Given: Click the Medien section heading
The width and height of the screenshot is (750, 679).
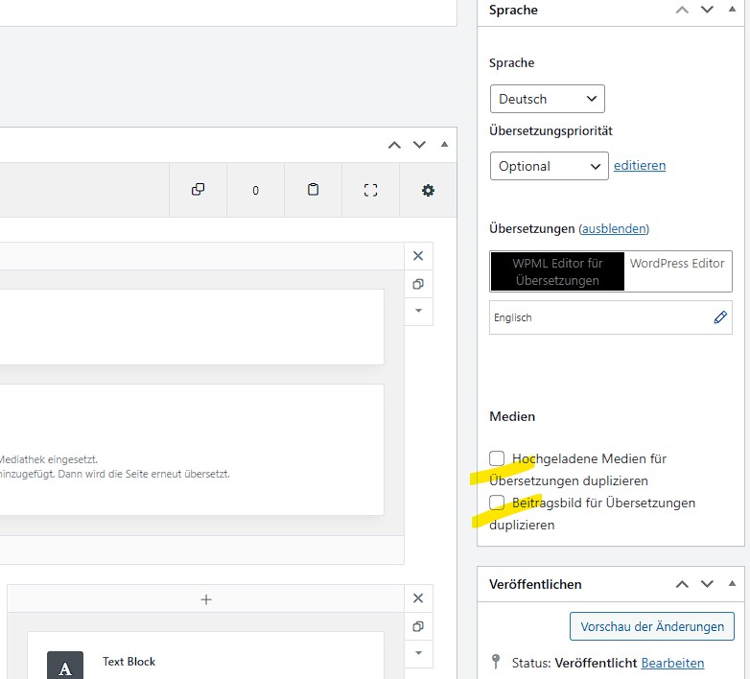Looking at the screenshot, I should (x=512, y=416).
